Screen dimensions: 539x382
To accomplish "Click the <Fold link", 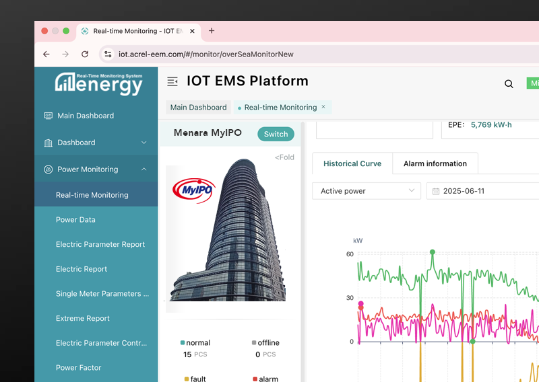I will 284,157.
